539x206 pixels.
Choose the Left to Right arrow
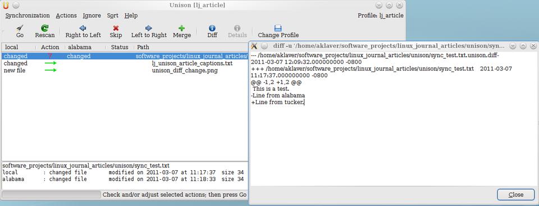pyautogui.click(x=148, y=28)
